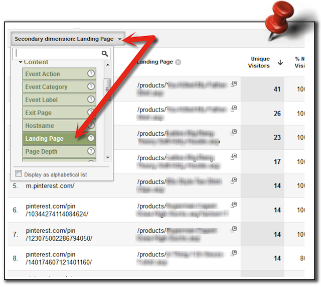Image resolution: width=321 pixels, height=287 pixels.
Task: Open pinterest.com/pin/10344274114084624/ source link
Action: click(57, 210)
